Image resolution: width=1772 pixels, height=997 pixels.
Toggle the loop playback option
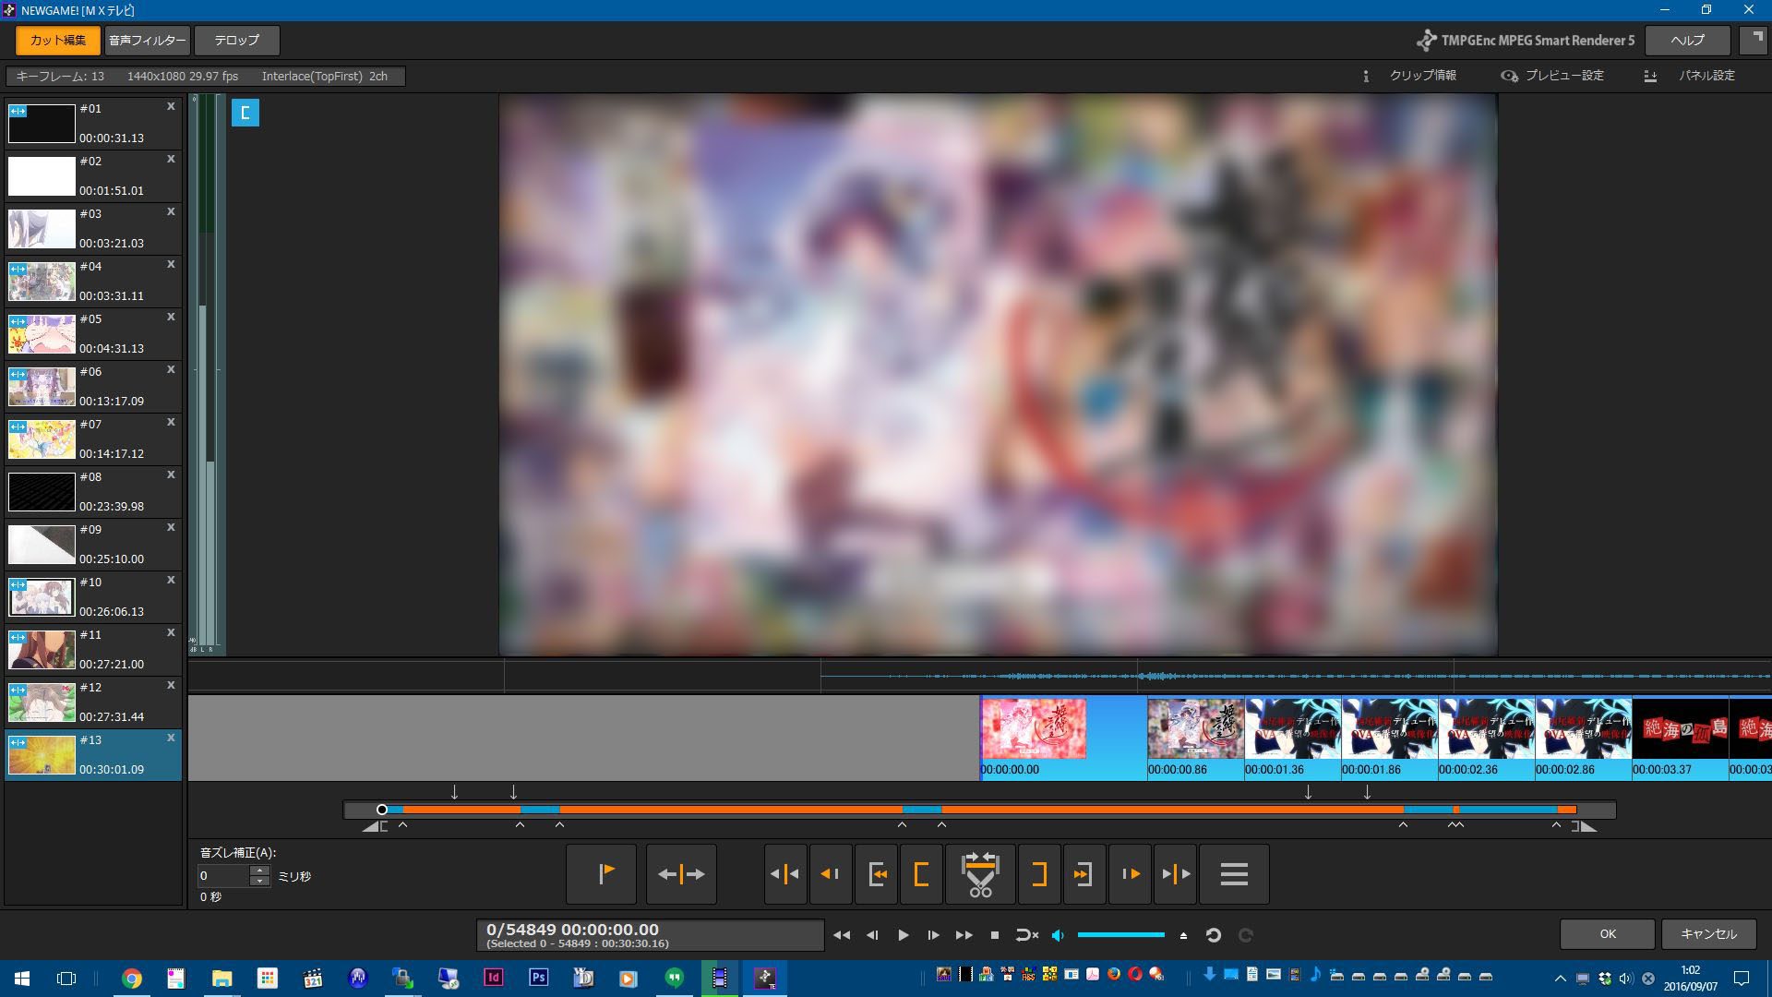tap(1026, 935)
